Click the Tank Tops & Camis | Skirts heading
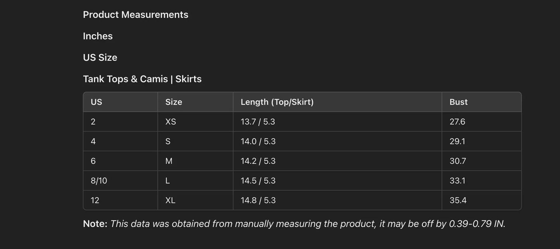560x249 pixels. (x=142, y=79)
